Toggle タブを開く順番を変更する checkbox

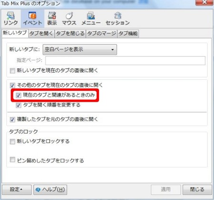[x=19, y=105]
